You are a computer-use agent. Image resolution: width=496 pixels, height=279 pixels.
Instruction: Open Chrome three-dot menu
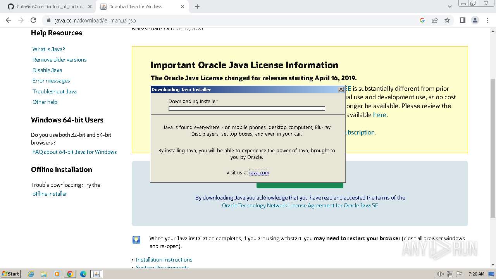[487, 20]
